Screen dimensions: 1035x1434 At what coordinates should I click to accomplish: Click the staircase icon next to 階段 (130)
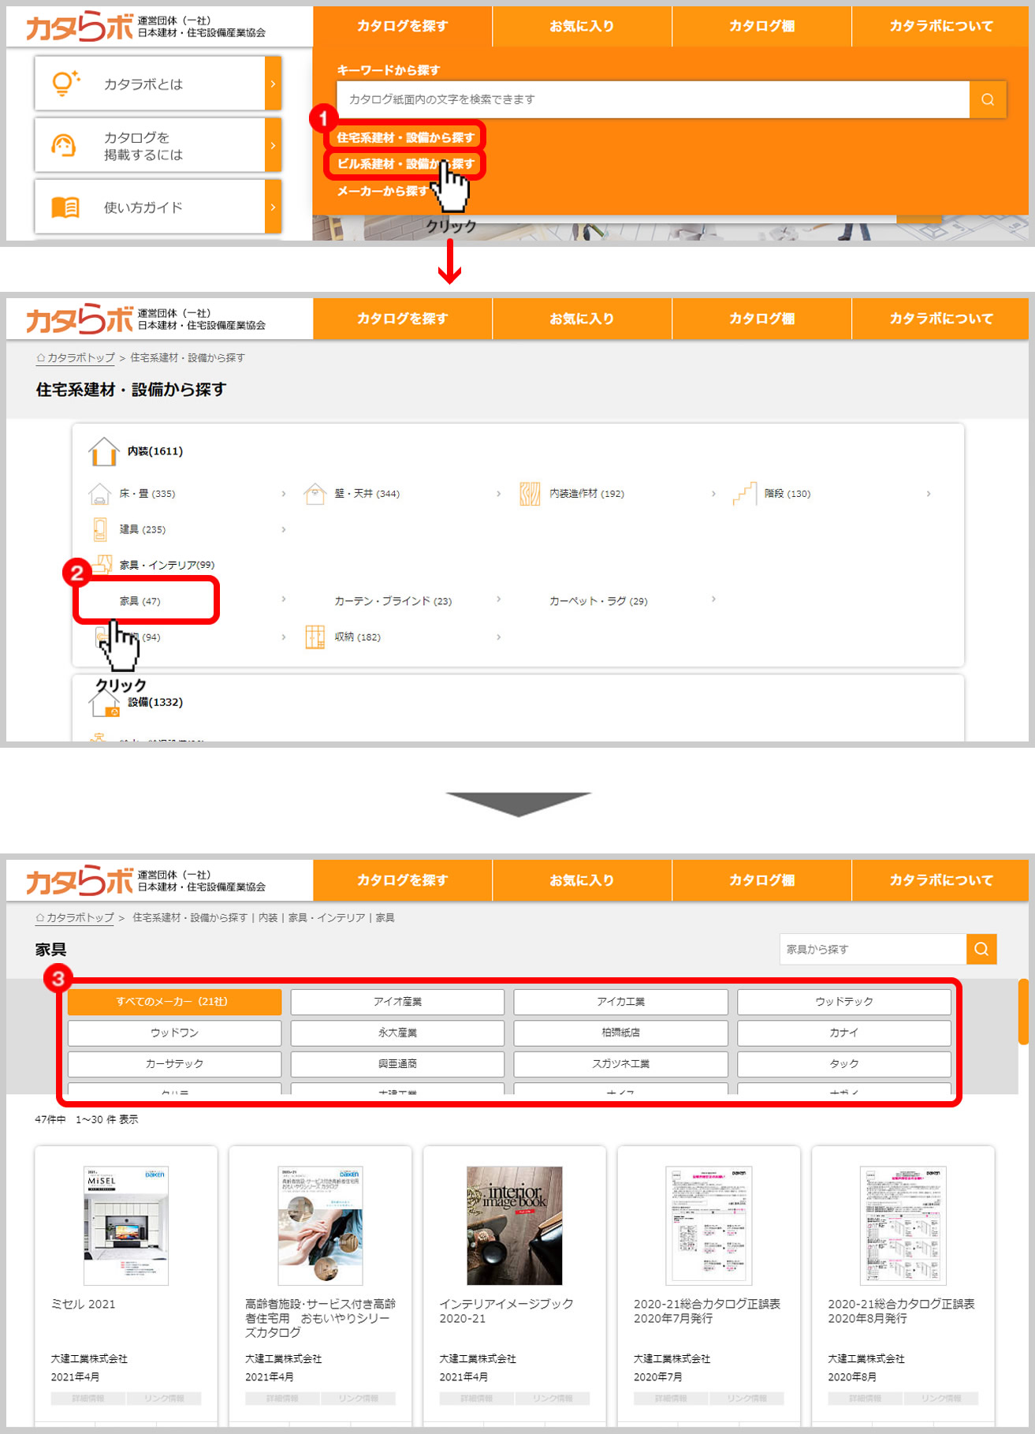point(743,494)
